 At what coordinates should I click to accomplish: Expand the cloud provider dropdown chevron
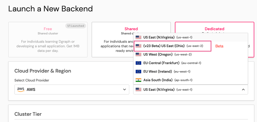tap(124, 90)
